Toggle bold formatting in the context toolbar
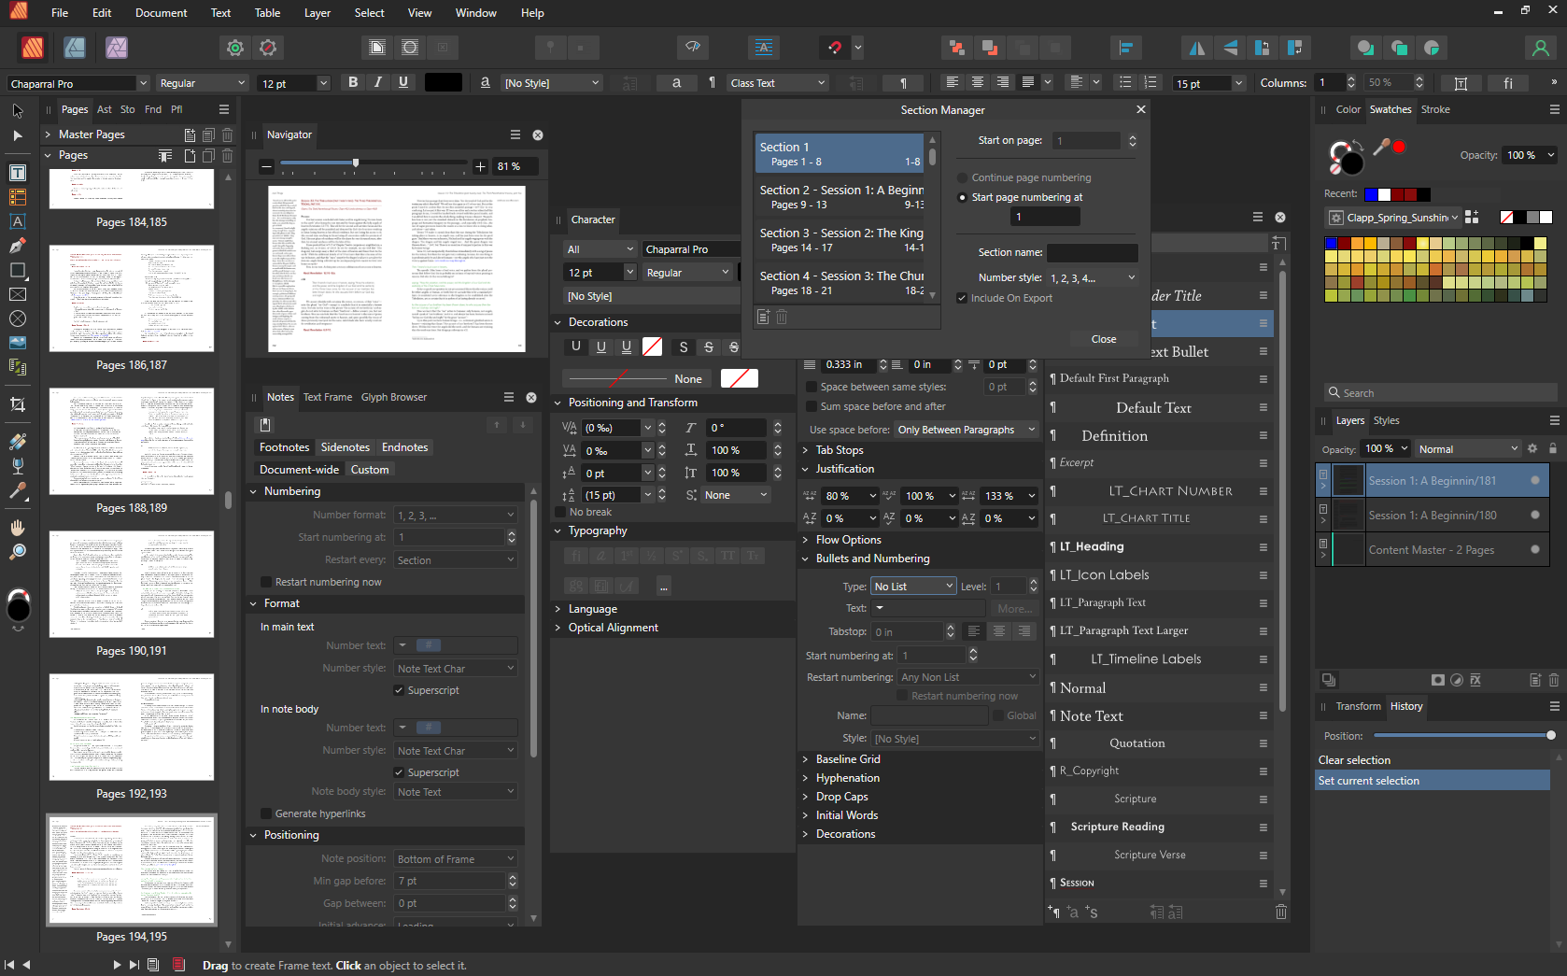The image size is (1567, 976). click(x=352, y=82)
